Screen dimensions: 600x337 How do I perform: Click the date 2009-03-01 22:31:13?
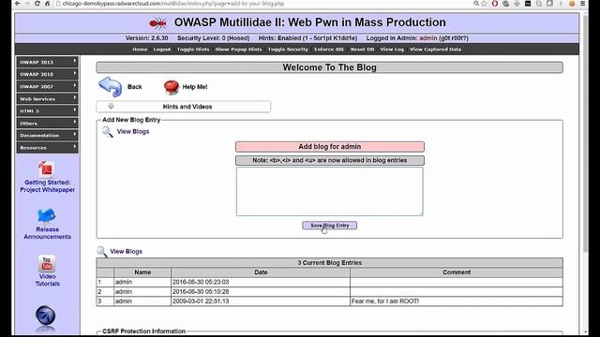click(x=201, y=301)
